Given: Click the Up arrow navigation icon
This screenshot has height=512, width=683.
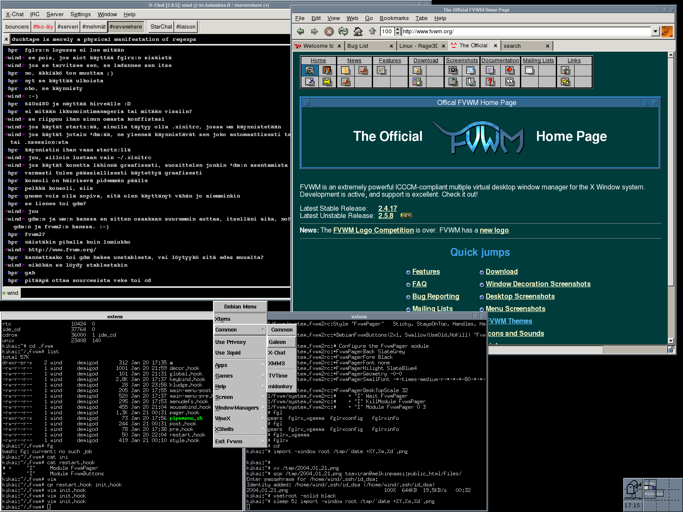Looking at the screenshot, I should pyautogui.click(x=372, y=32).
